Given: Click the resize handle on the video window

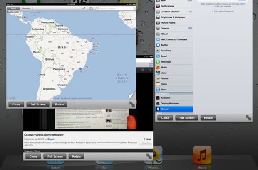Looking at the screenshot, I should pos(149,156).
